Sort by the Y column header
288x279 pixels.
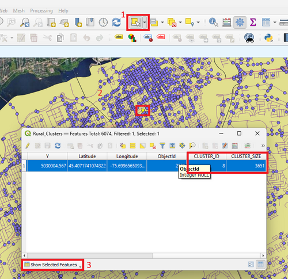(x=47, y=156)
